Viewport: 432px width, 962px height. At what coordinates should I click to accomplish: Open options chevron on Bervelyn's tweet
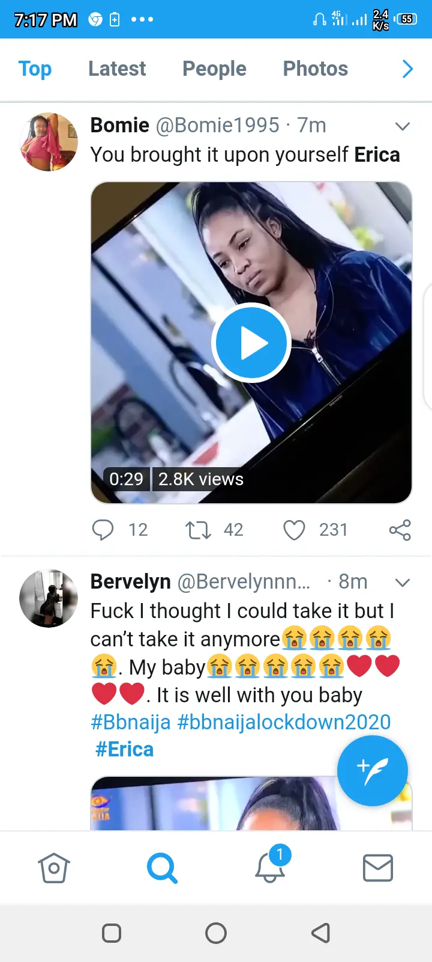(x=403, y=582)
